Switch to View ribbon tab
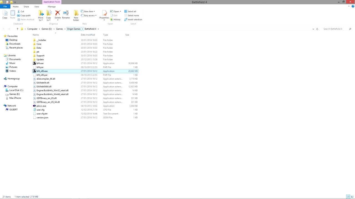The height and width of the screenshot is (199, 355). pos(37,7)
